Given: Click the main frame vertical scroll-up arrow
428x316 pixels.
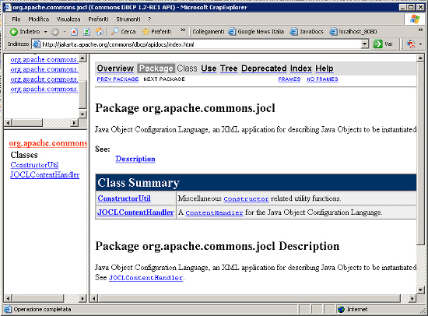Looking at the screenshot, I should tap(421, 58).
